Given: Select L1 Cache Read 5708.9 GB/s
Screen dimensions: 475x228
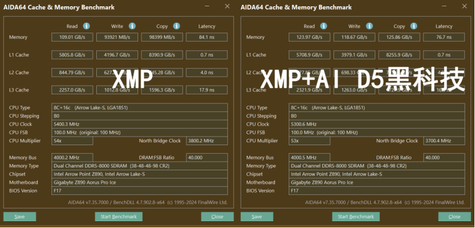Looking at the screenshot, I should 309,55.
